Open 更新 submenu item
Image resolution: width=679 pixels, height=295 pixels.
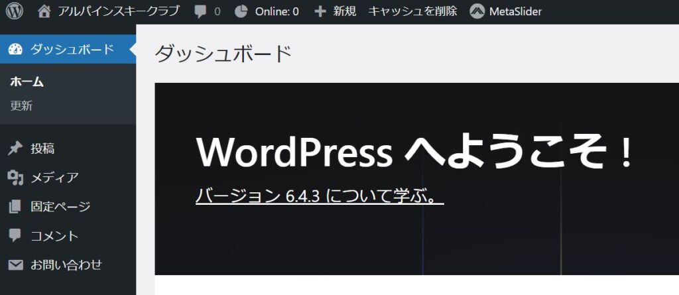click(x=22, y=105)
